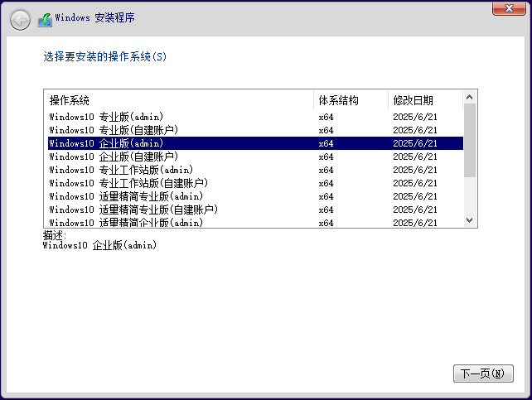
Task: Click the list scroll down arrow
Action: 470,220
